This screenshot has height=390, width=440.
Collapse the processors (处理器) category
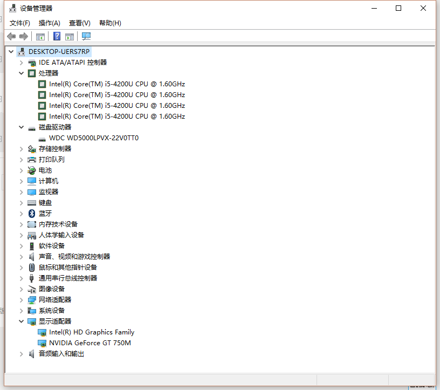[x=22, y=73]
